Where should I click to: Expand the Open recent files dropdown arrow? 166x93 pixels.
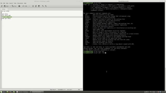10,6
